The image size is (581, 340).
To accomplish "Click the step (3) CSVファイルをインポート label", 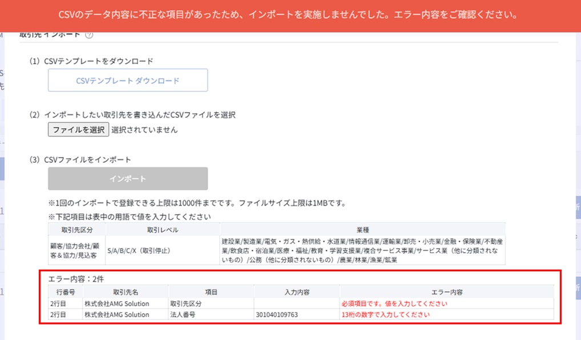I will [80, 159].
